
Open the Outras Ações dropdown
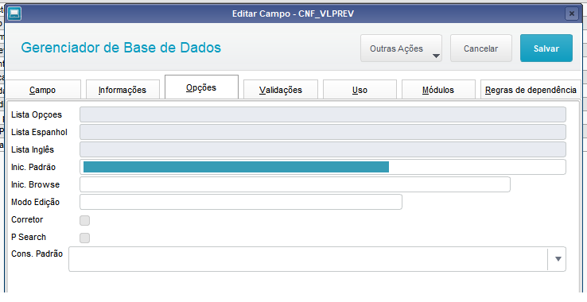(401, 48)
